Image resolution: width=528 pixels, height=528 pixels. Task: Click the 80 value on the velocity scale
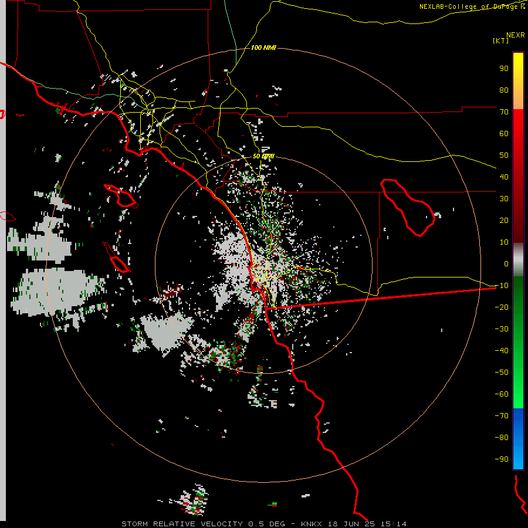504,90
